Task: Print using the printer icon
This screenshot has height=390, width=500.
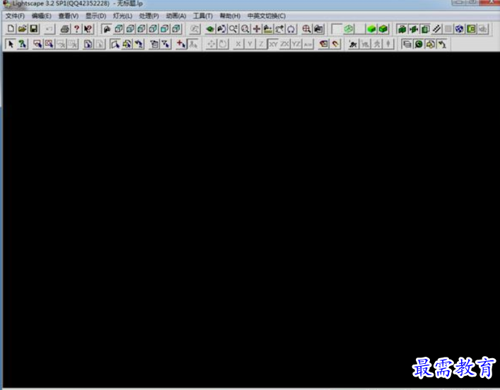Action: pos(65,29)
